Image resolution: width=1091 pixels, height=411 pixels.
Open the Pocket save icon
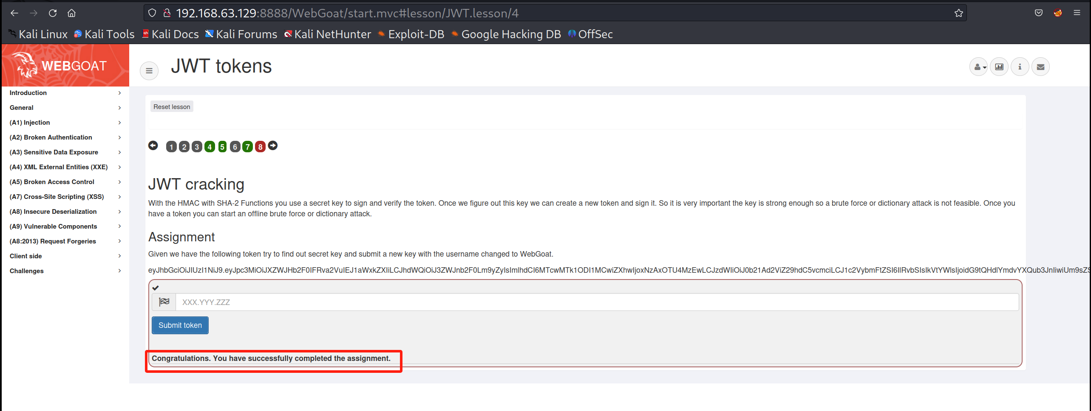[1038, 13]
